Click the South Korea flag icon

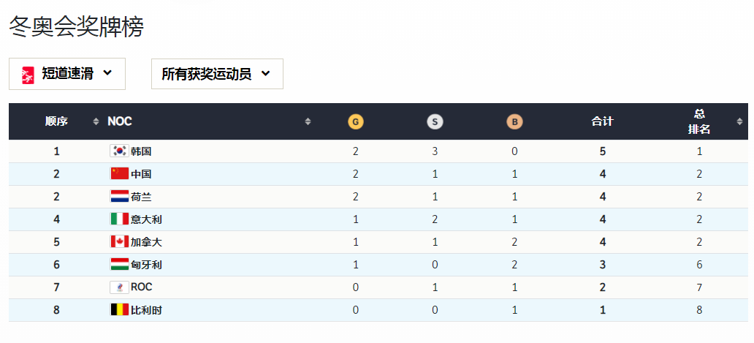coord(120,151)
